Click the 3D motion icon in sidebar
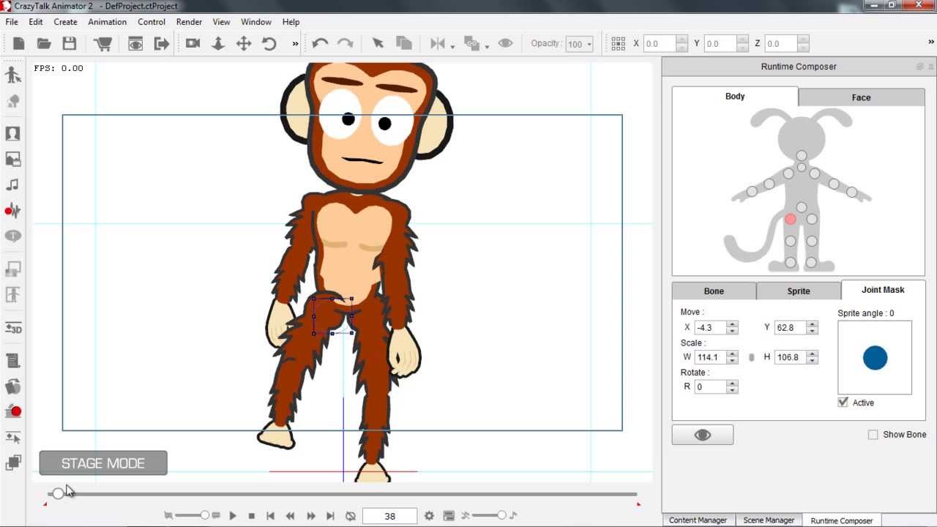This screenshot has width=937, height=527. (13, 329)
